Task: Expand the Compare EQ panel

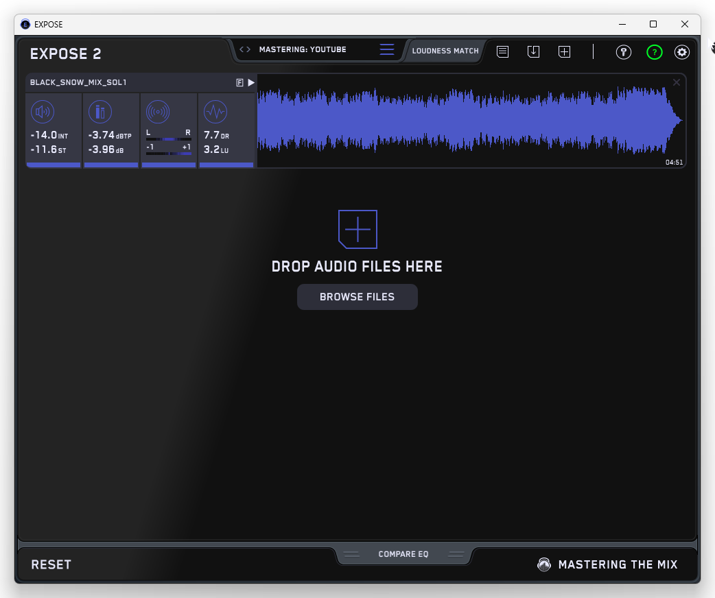Action: click(403, 554)
